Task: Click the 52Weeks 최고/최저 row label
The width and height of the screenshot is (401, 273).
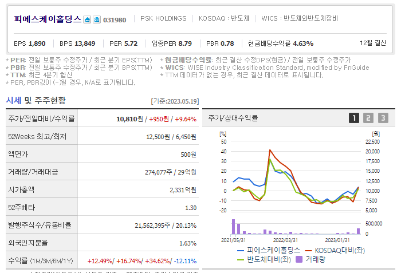Action: click(37, 136)
